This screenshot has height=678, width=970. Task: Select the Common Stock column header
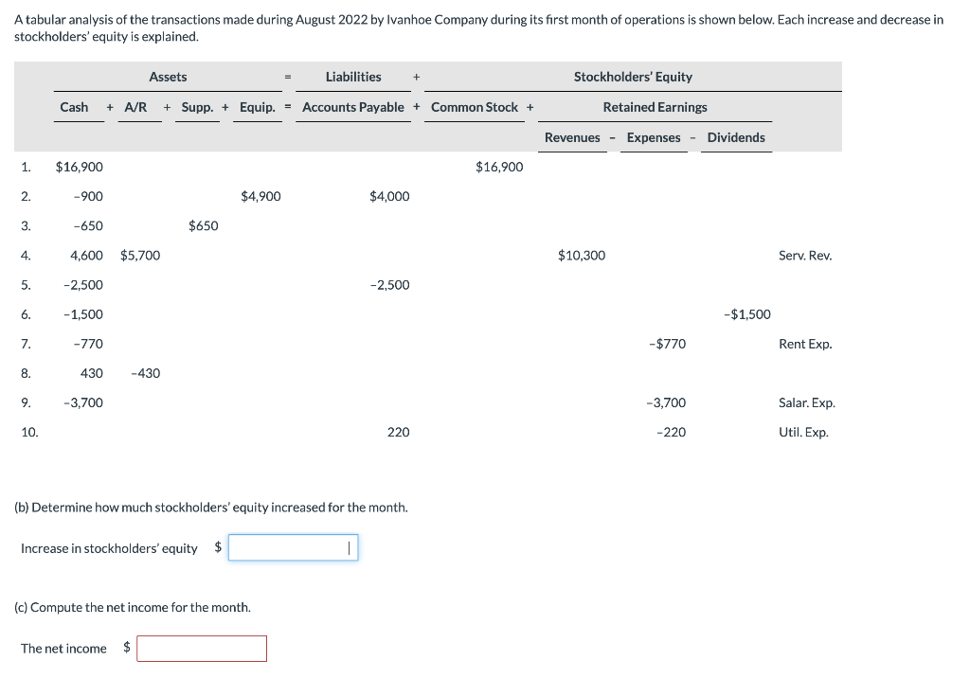[x=475, y=107]
